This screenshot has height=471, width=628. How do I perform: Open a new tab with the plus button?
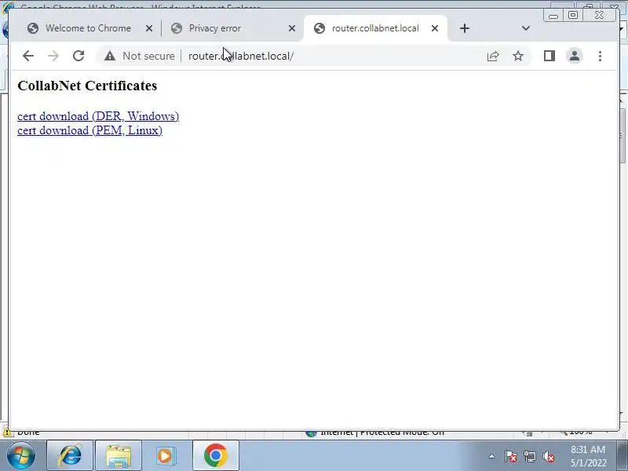pyautogui.click(x=465, y=28)
